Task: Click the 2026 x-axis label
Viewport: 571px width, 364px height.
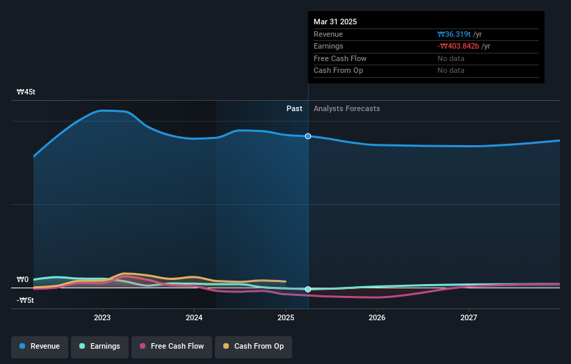Action: (x=377, y=318)
